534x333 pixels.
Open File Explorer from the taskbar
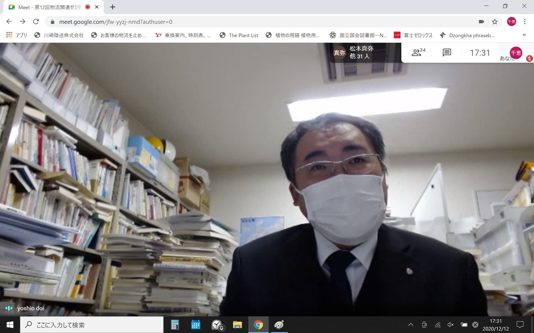(237, 325)
